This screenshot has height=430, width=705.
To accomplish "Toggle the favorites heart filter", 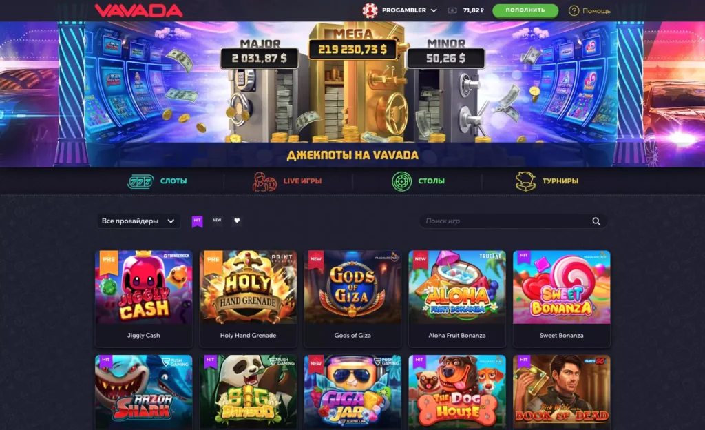I will 237,221.
